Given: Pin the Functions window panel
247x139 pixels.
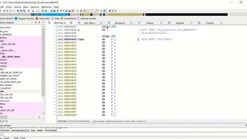Looking at the screenshot, I should point(39,22).
